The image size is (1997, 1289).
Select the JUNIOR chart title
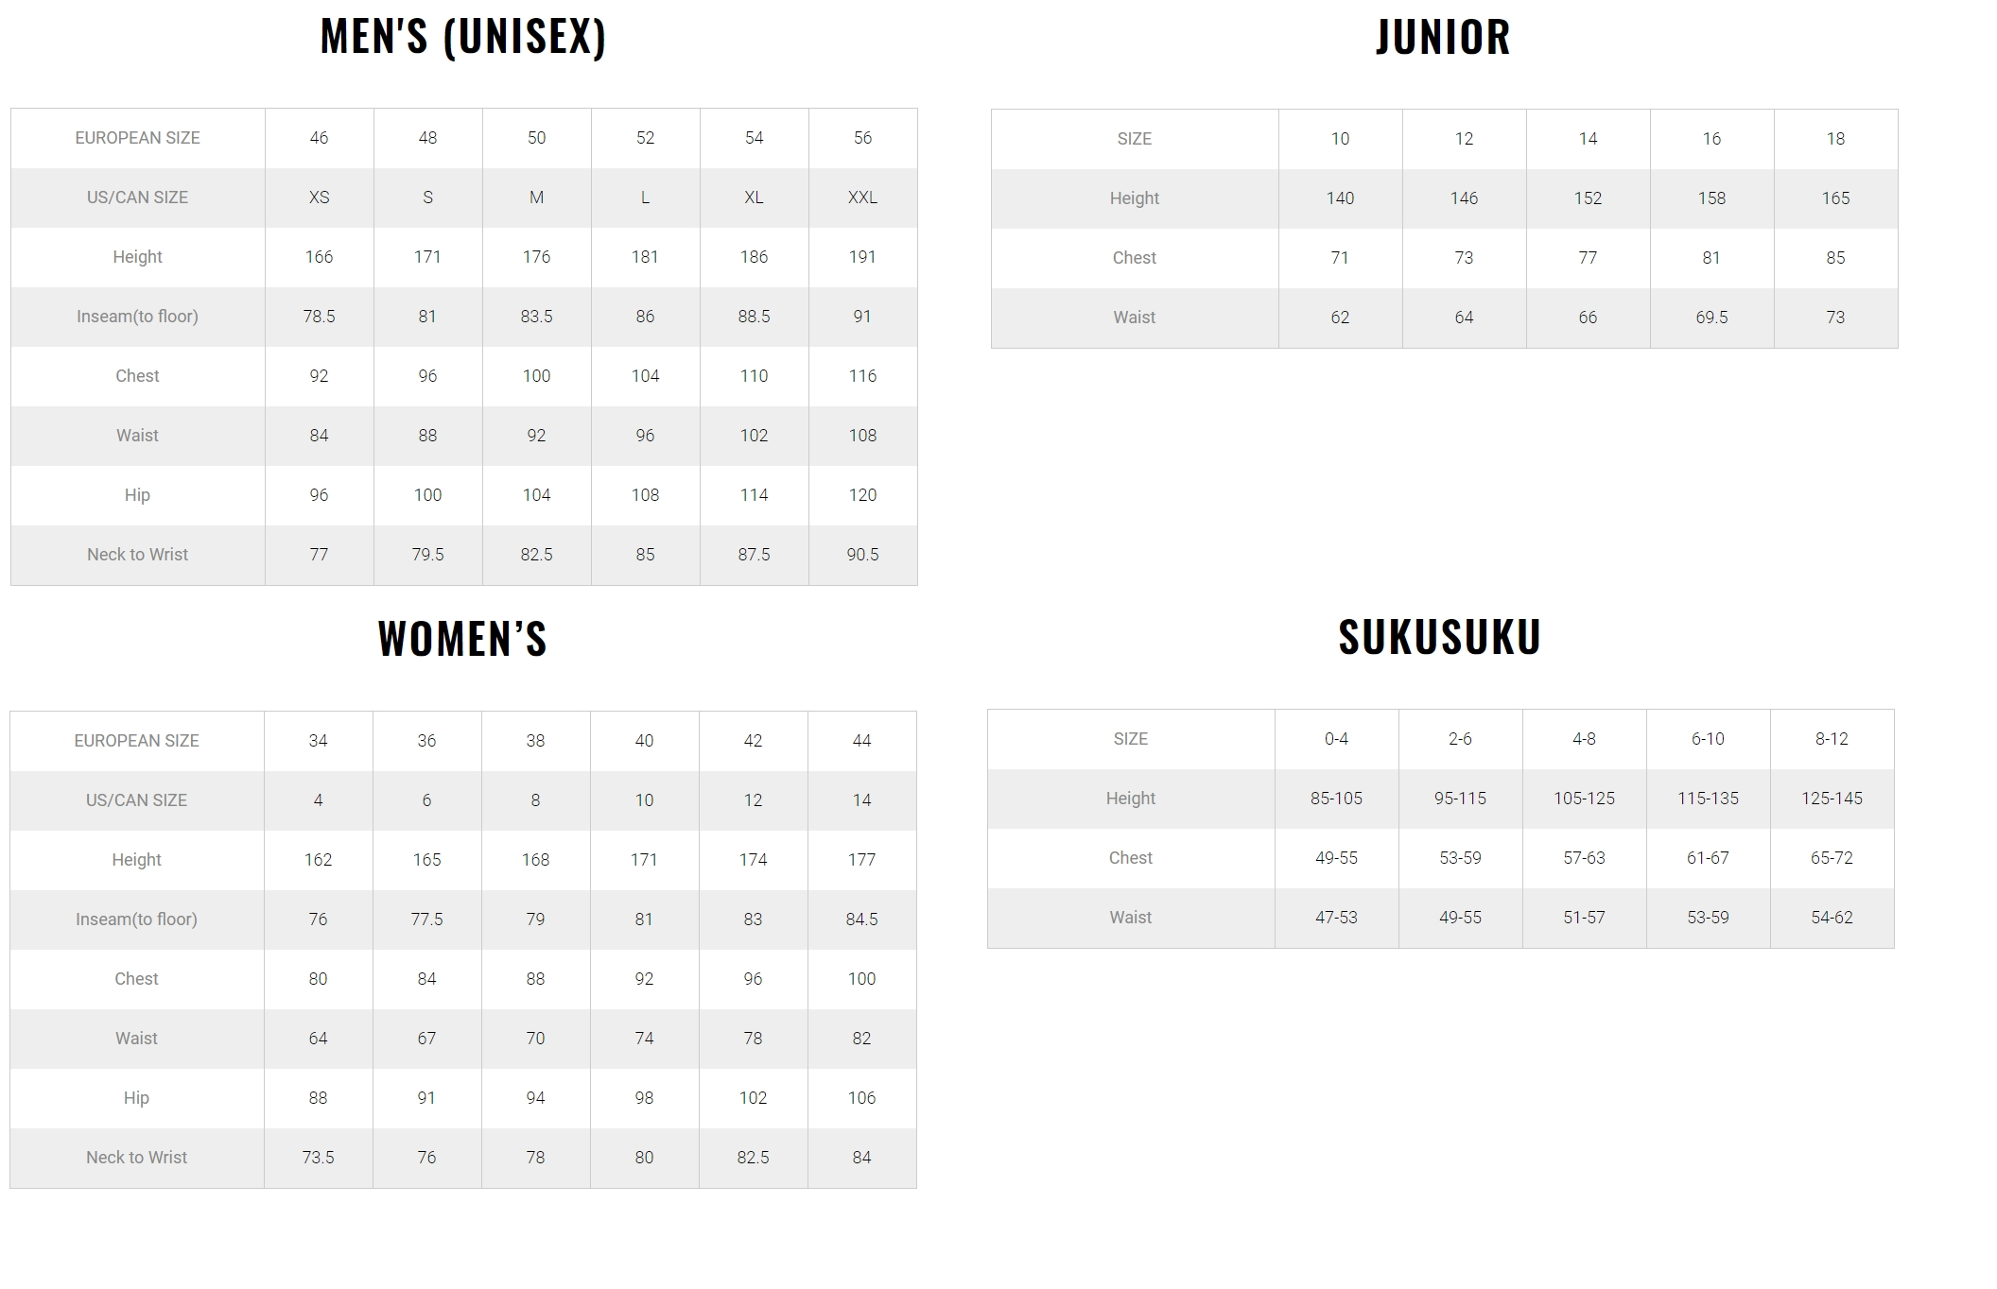click(x=1443, y=38)
